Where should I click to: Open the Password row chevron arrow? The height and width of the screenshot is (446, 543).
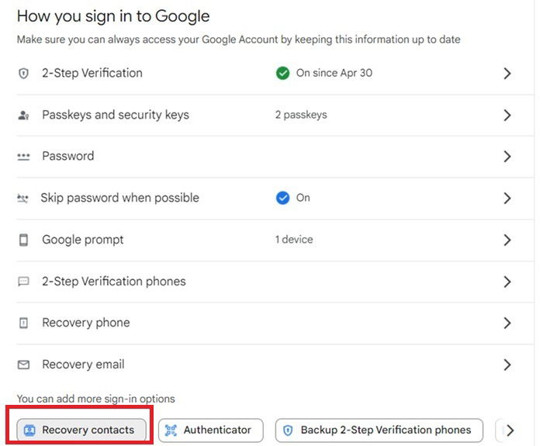click(x=507, y=157)
